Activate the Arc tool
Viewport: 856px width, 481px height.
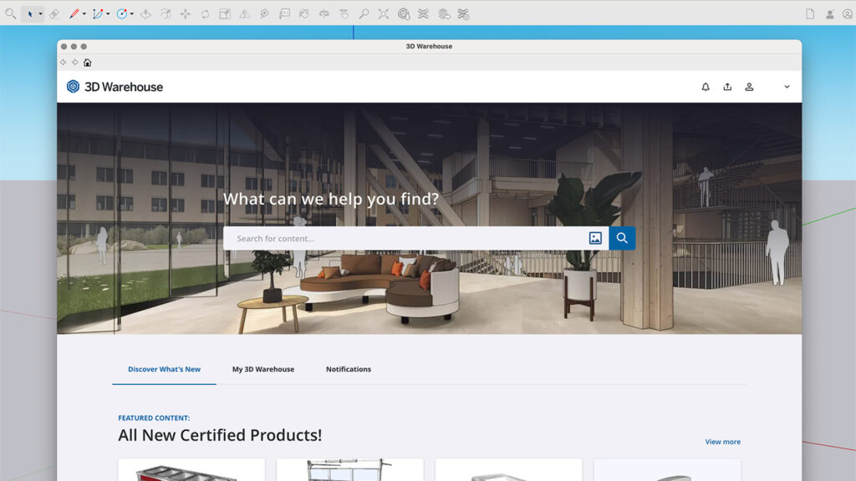98,13
